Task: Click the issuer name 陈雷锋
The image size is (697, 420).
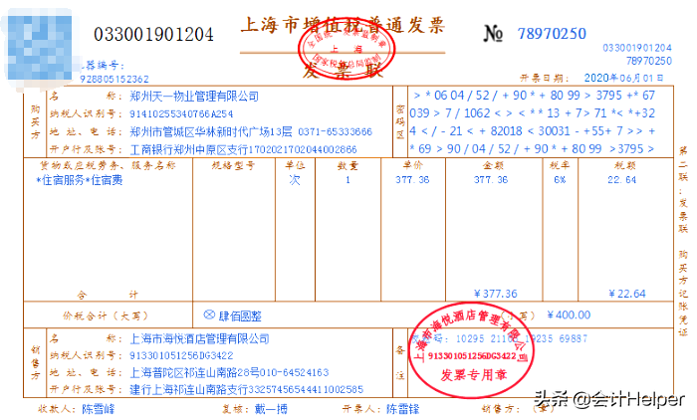Action: [402, 409]
